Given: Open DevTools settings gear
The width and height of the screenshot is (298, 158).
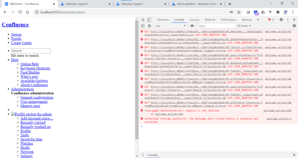Looking at the screenshot, I should (x=281, y=20).
